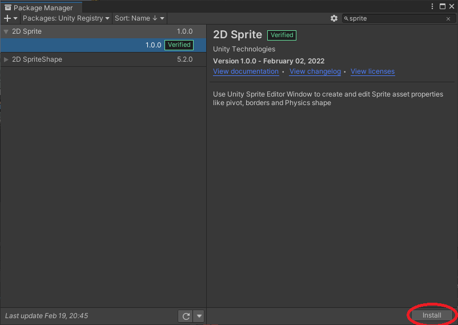
Task: Click the Verified badge beside the 2D Sprite title
Action: pos(282,35)
